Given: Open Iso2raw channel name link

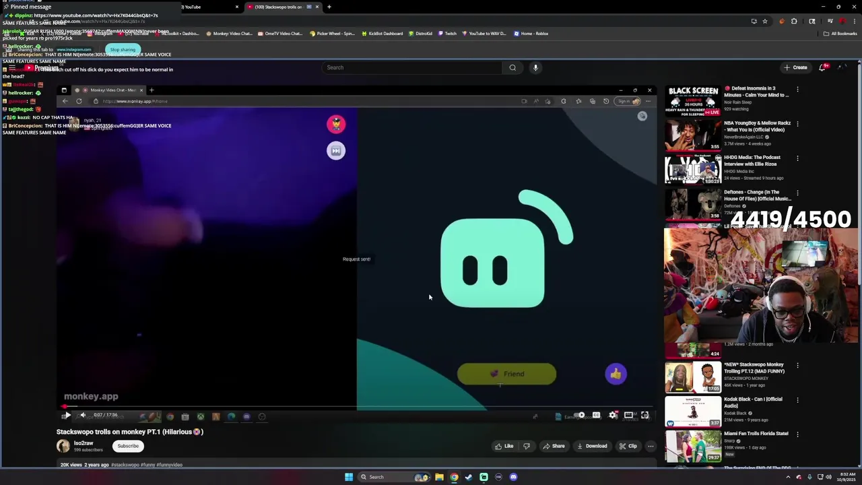Looking at the screenshot, I should point(84,443).
